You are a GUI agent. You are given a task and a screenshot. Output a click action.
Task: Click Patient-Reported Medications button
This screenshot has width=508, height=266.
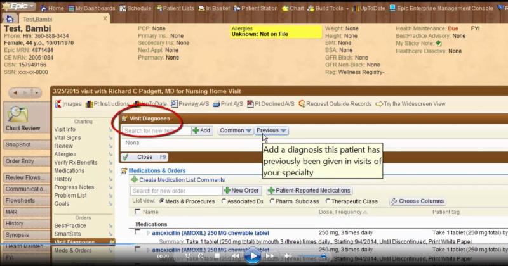click(309, 191)
